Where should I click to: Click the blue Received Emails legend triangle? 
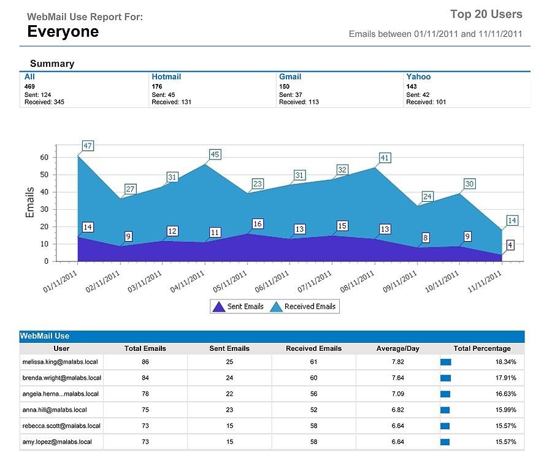(276, 307)
